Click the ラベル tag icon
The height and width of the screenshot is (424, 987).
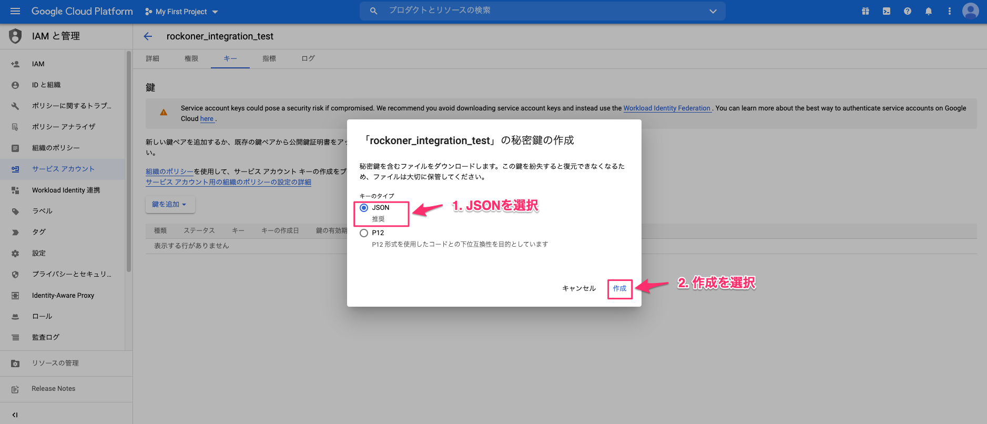pos(15,211)
